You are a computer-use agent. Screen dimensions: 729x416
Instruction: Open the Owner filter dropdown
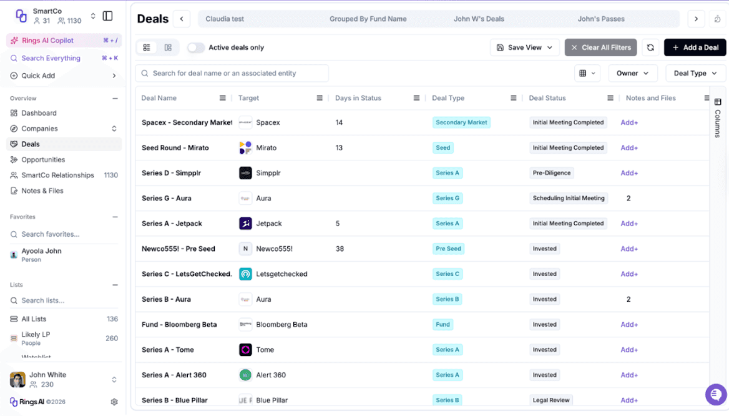coord(633,72)
